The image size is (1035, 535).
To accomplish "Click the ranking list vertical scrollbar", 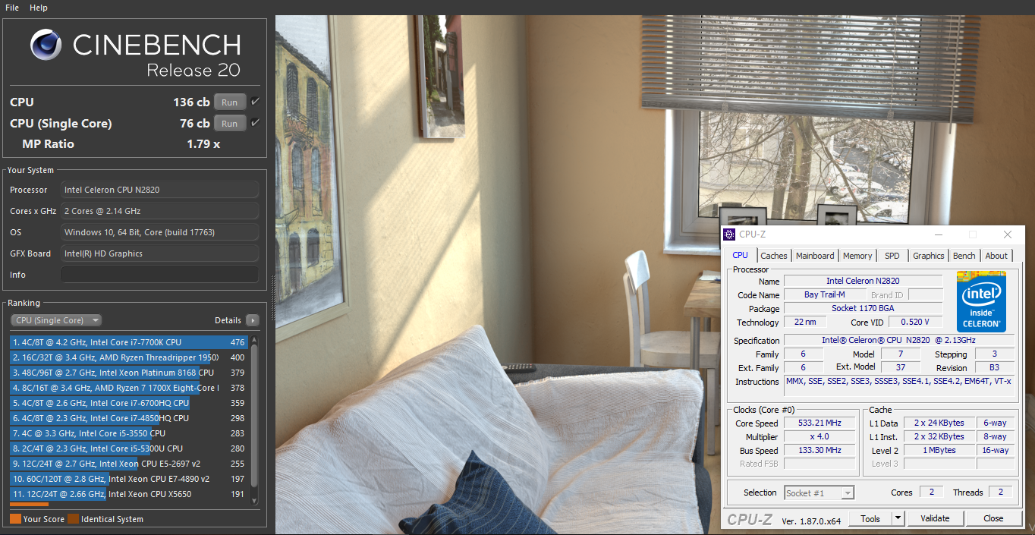I will pyautogui.click(x=254, y=416).
